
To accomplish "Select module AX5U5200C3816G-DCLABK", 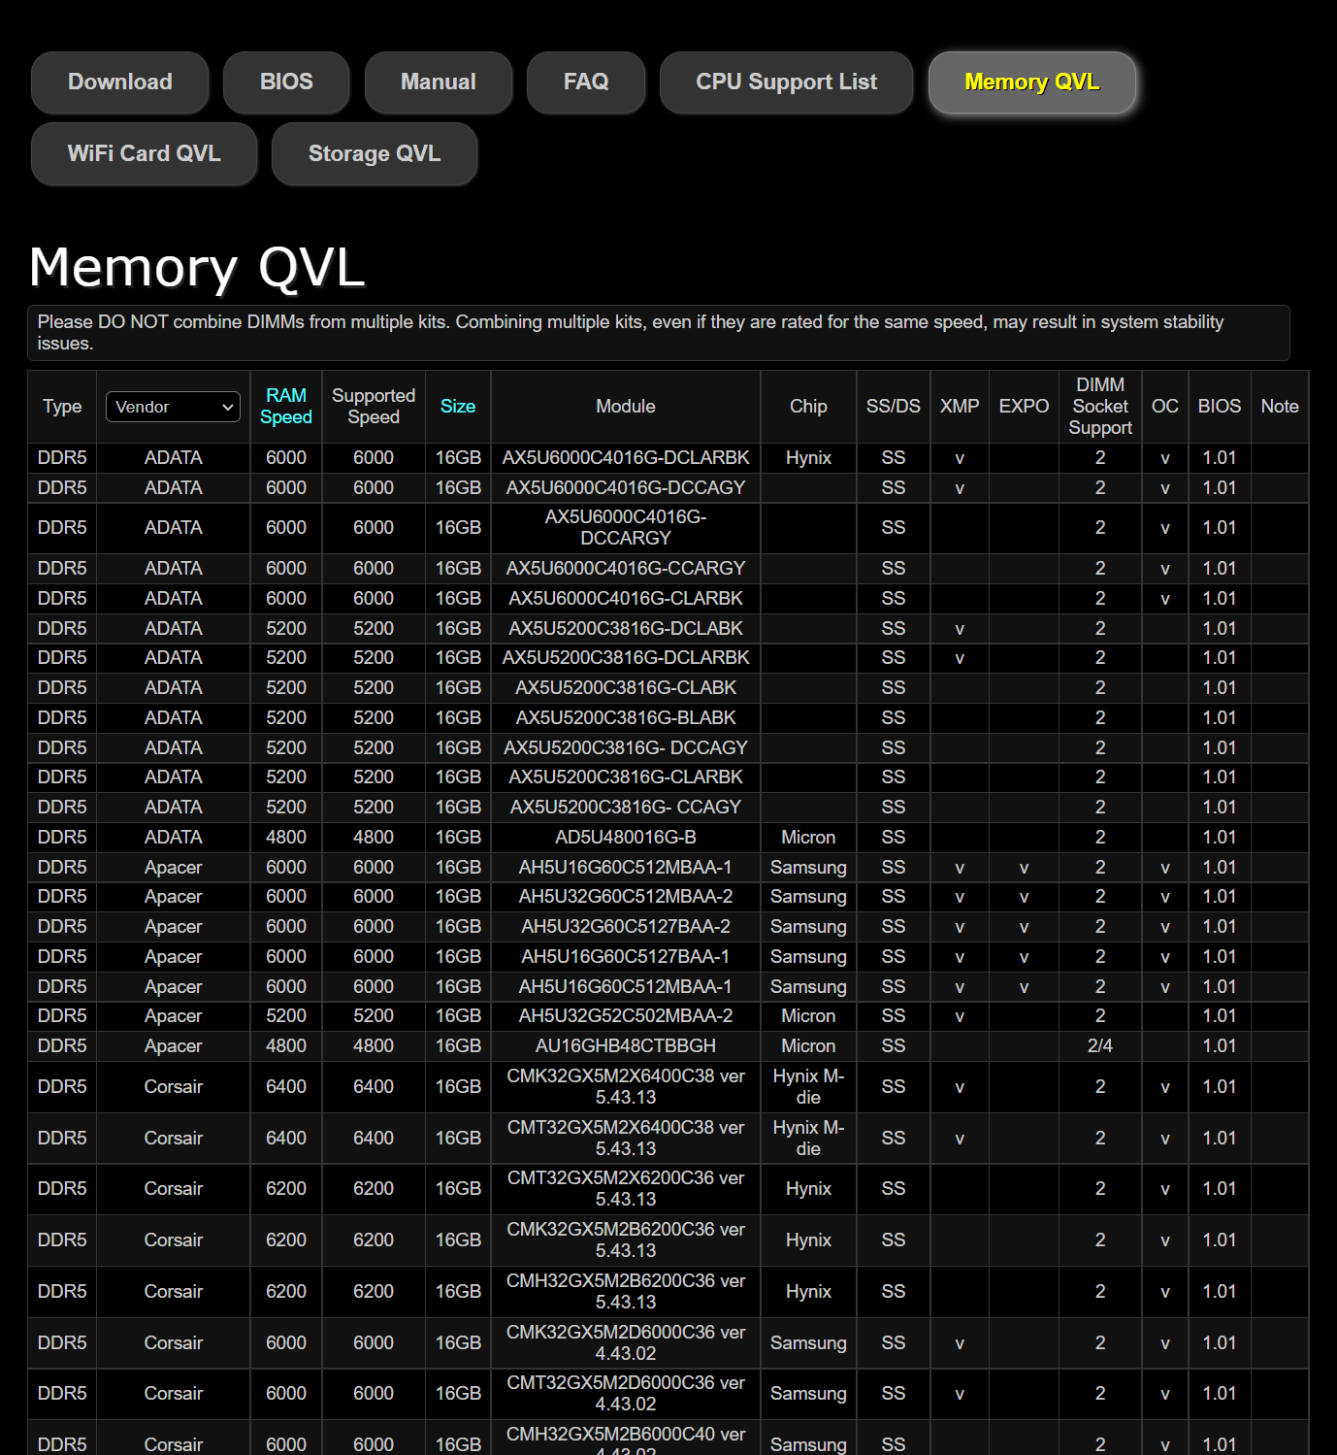I will [x=626, y=629].
